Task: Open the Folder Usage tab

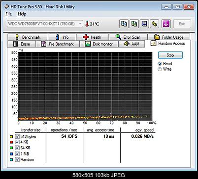Action: (169, 37)
